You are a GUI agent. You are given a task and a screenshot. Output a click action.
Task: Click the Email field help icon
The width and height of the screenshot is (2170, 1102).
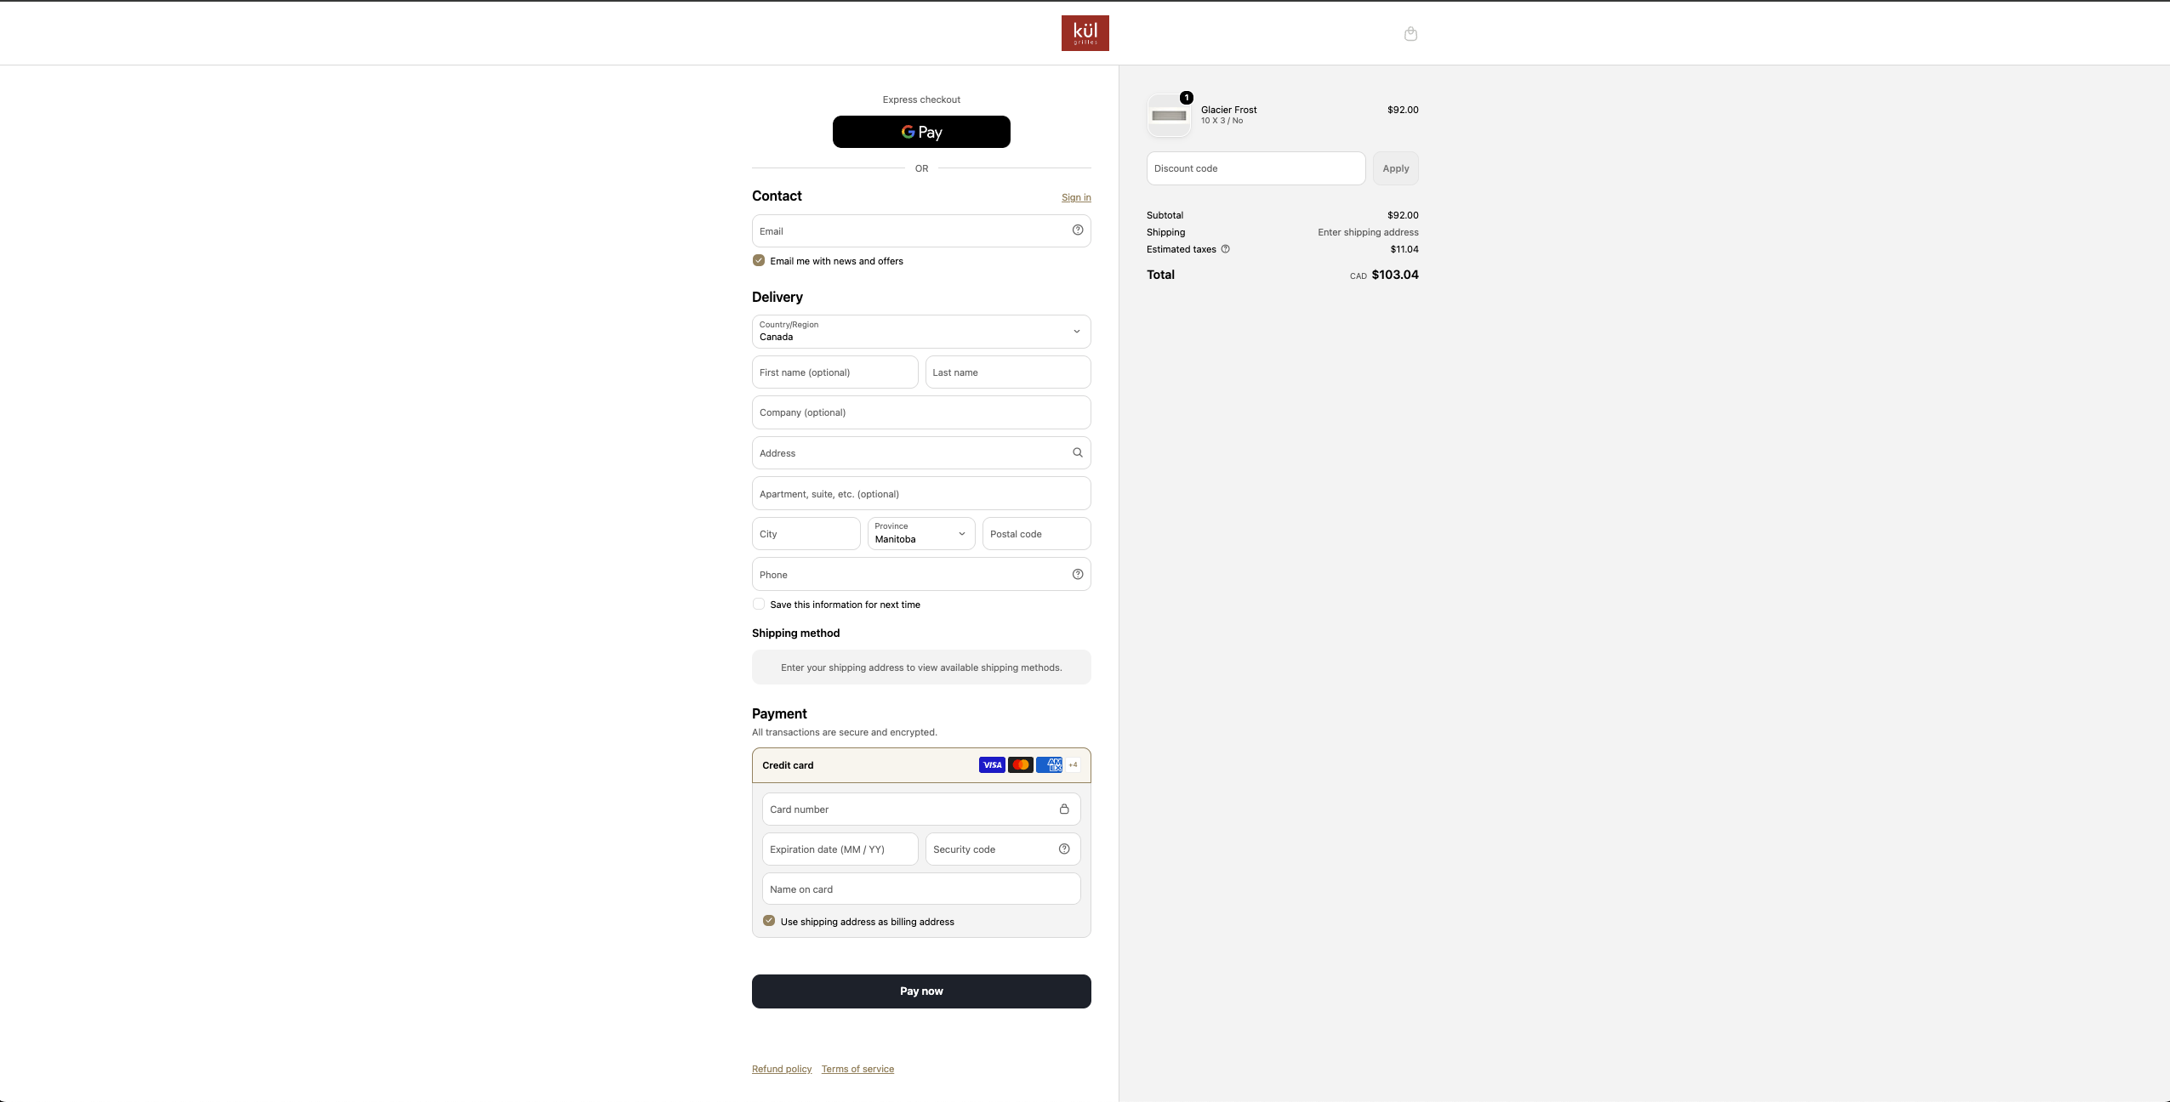[1078, 230]
